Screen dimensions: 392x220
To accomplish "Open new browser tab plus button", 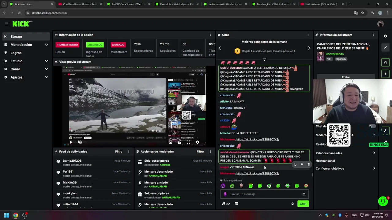I will click(x=350, y=4).
